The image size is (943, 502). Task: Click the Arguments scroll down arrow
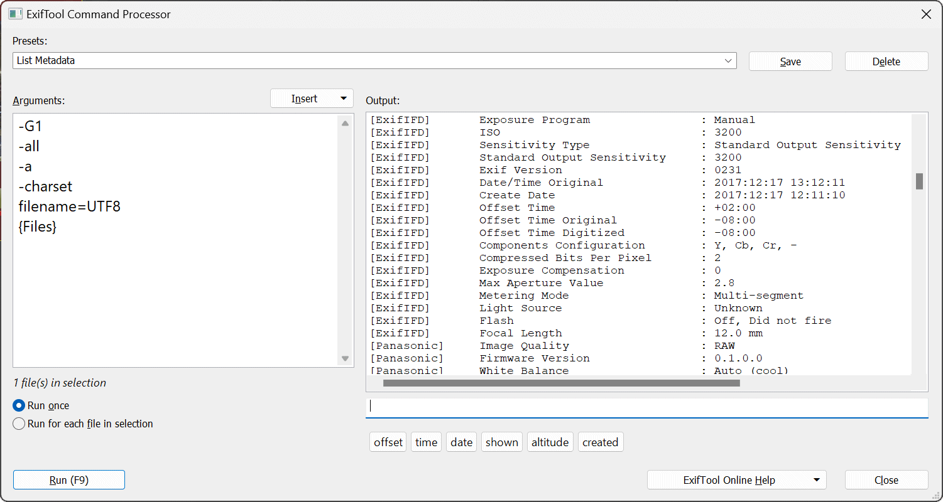[345, 358]
